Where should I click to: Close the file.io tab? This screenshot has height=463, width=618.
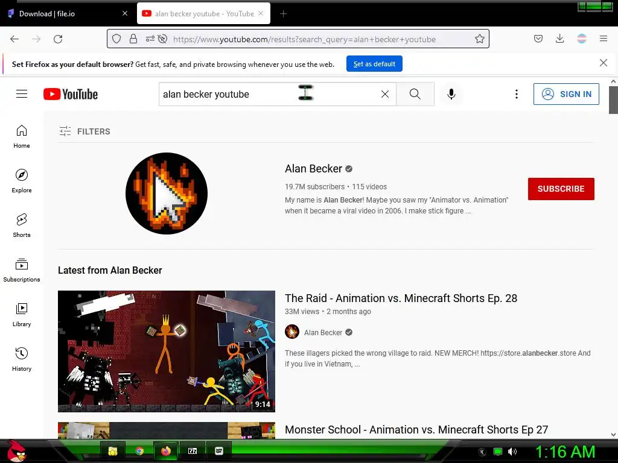coord(125,13)
